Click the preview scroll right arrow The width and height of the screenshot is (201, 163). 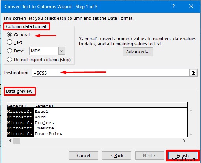tap(184, 141)
